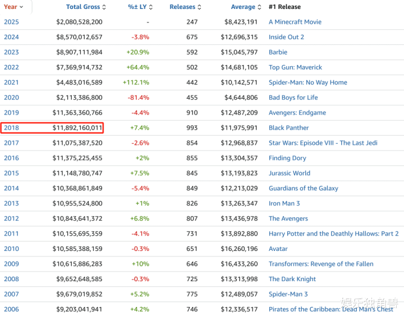The image size is (404, 316).
Task: Open the 2008 year link
Action: [x=11, y=279]
